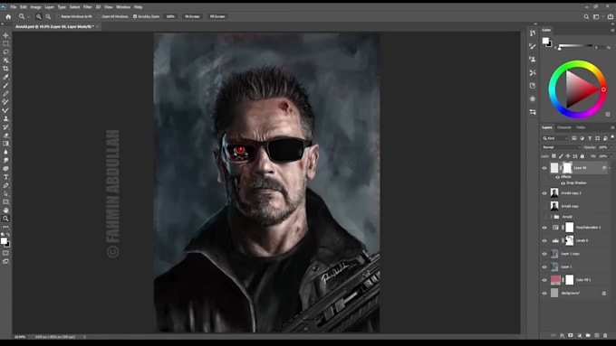616x346 pixels.
Task: Select the Path Selection tool
Action: (5, 193)
